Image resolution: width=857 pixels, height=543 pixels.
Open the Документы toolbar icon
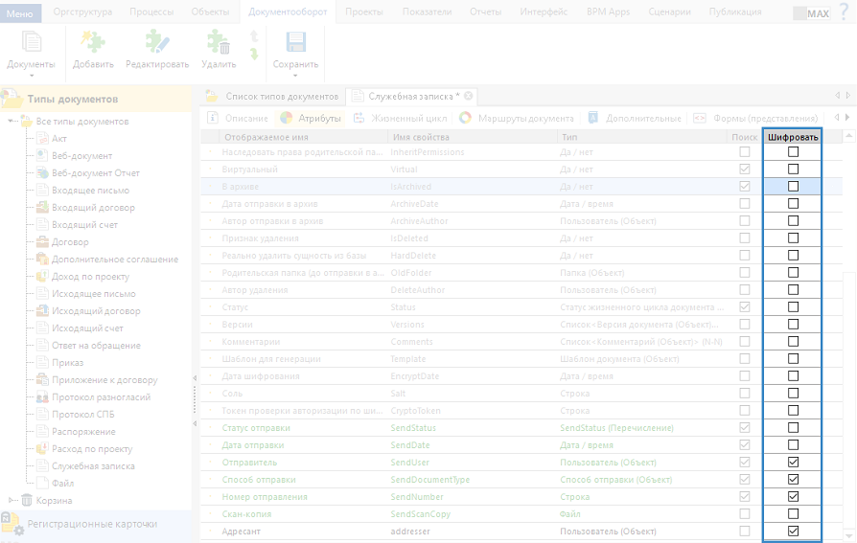[31, 44]
